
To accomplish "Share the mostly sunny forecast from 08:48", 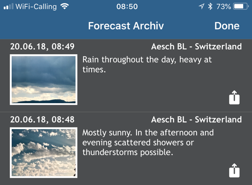I will tap(234, 171).
